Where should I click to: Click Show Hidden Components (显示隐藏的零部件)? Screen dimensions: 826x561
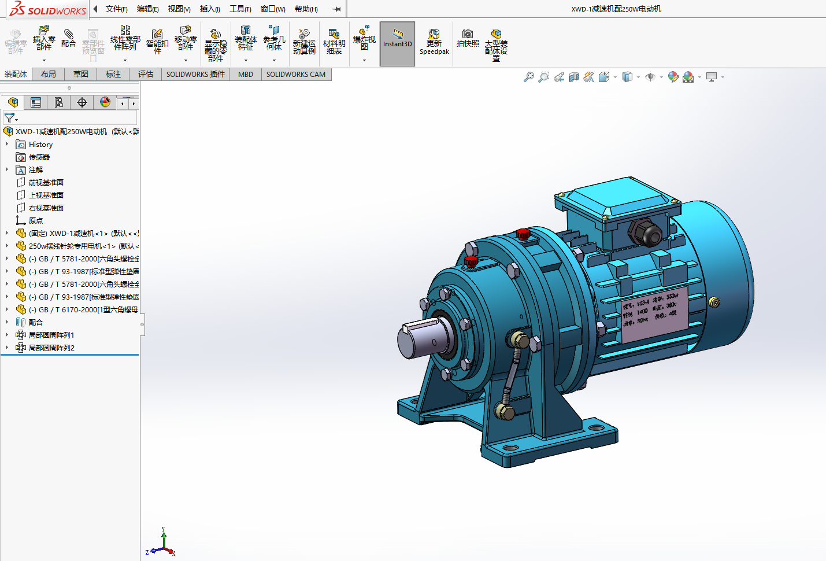pos(216,45)
